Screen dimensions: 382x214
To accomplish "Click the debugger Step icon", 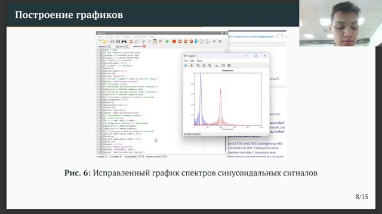I will point(196,42).
